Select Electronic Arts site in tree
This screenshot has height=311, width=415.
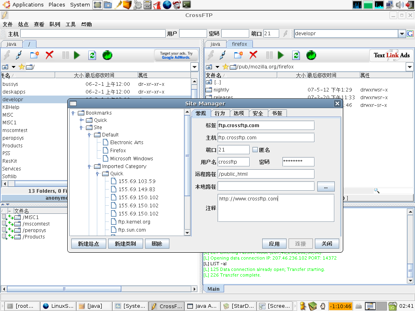[x=126, y=143]
